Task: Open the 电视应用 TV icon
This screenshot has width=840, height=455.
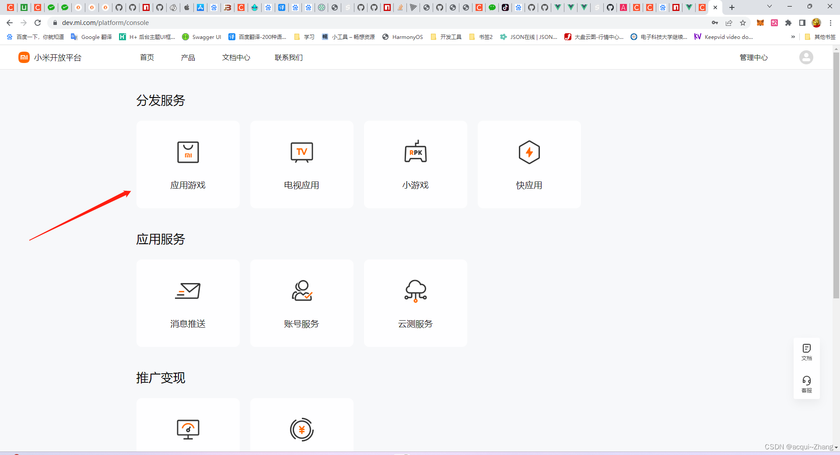Action: tap(302, 152)
